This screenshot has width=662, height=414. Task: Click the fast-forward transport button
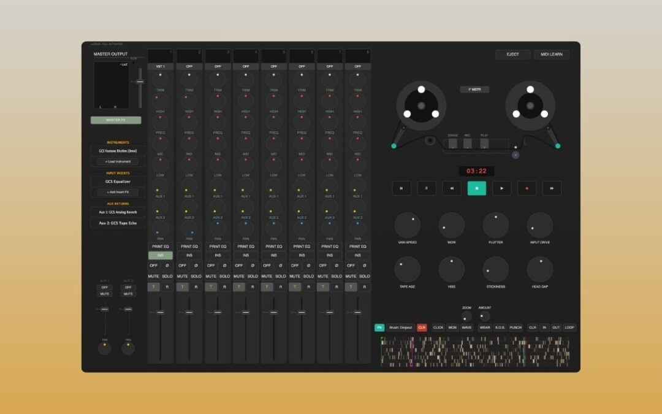coord(552,188)
